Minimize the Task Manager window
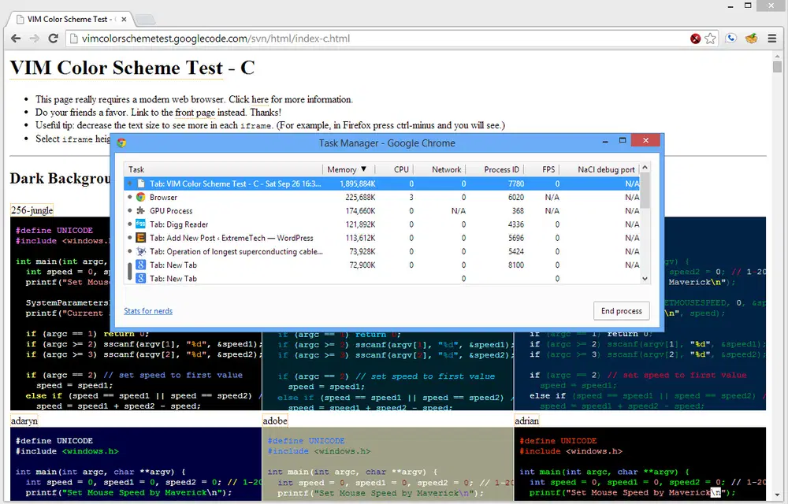The width and height of the screenshot is (788, 504). pos(605,142)
